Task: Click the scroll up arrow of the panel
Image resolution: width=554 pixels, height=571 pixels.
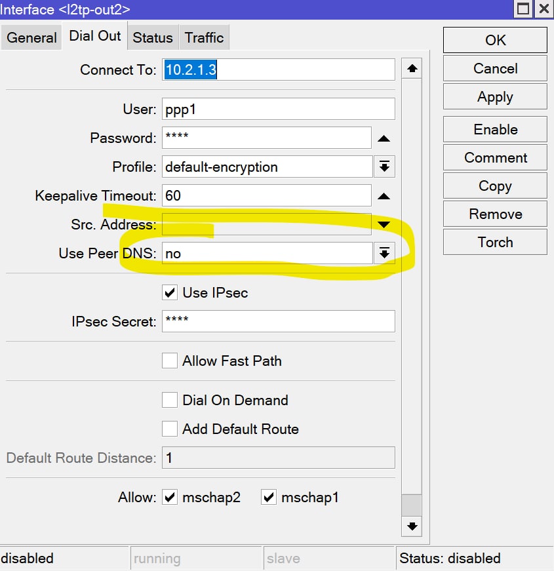Action: [412, 68]
